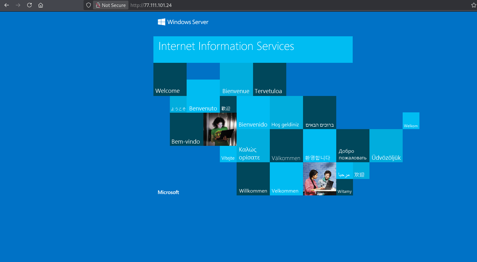Select the Välkommen tile

pos(286,146)
